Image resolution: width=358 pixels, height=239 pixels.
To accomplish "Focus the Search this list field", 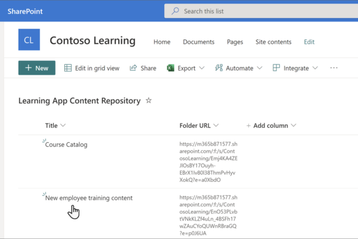I will 261,11.
